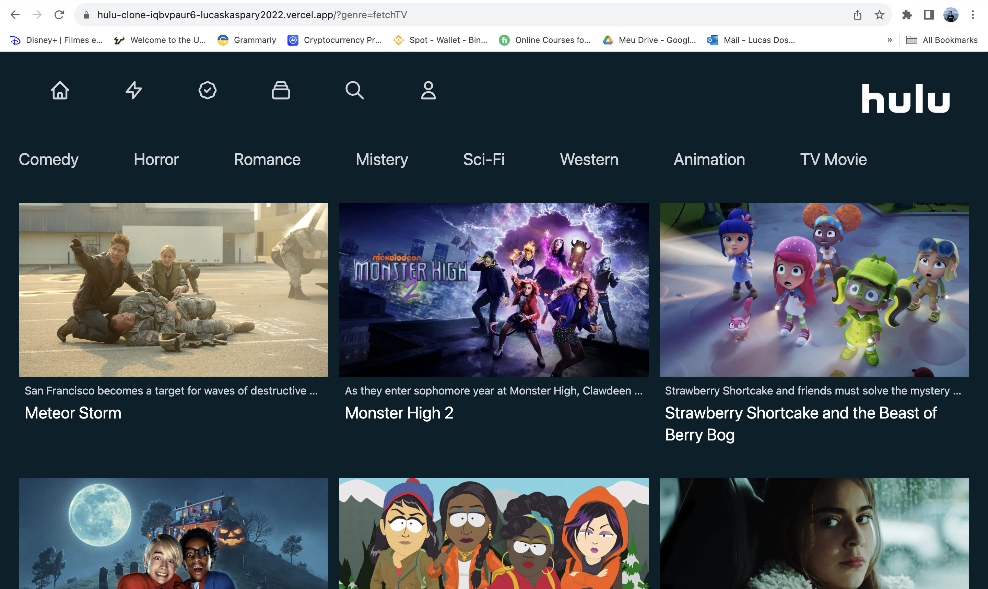Open the Chrome three-dot menu
Image resolution: width=988 pixels, height=589 pixels.
973,15
